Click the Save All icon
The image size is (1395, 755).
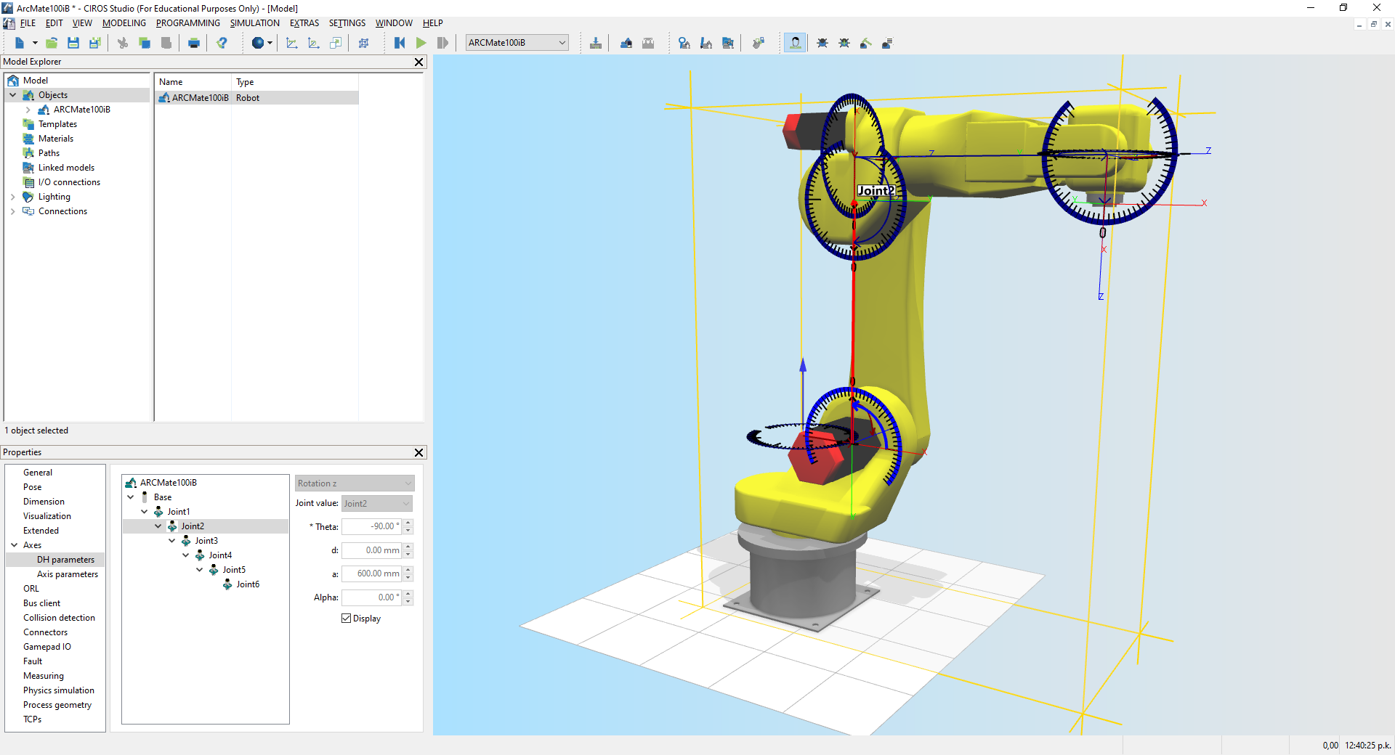(x=94, y=43)
